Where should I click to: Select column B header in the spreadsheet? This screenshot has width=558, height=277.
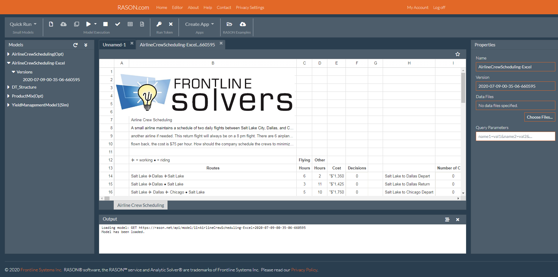pos(213,63)
